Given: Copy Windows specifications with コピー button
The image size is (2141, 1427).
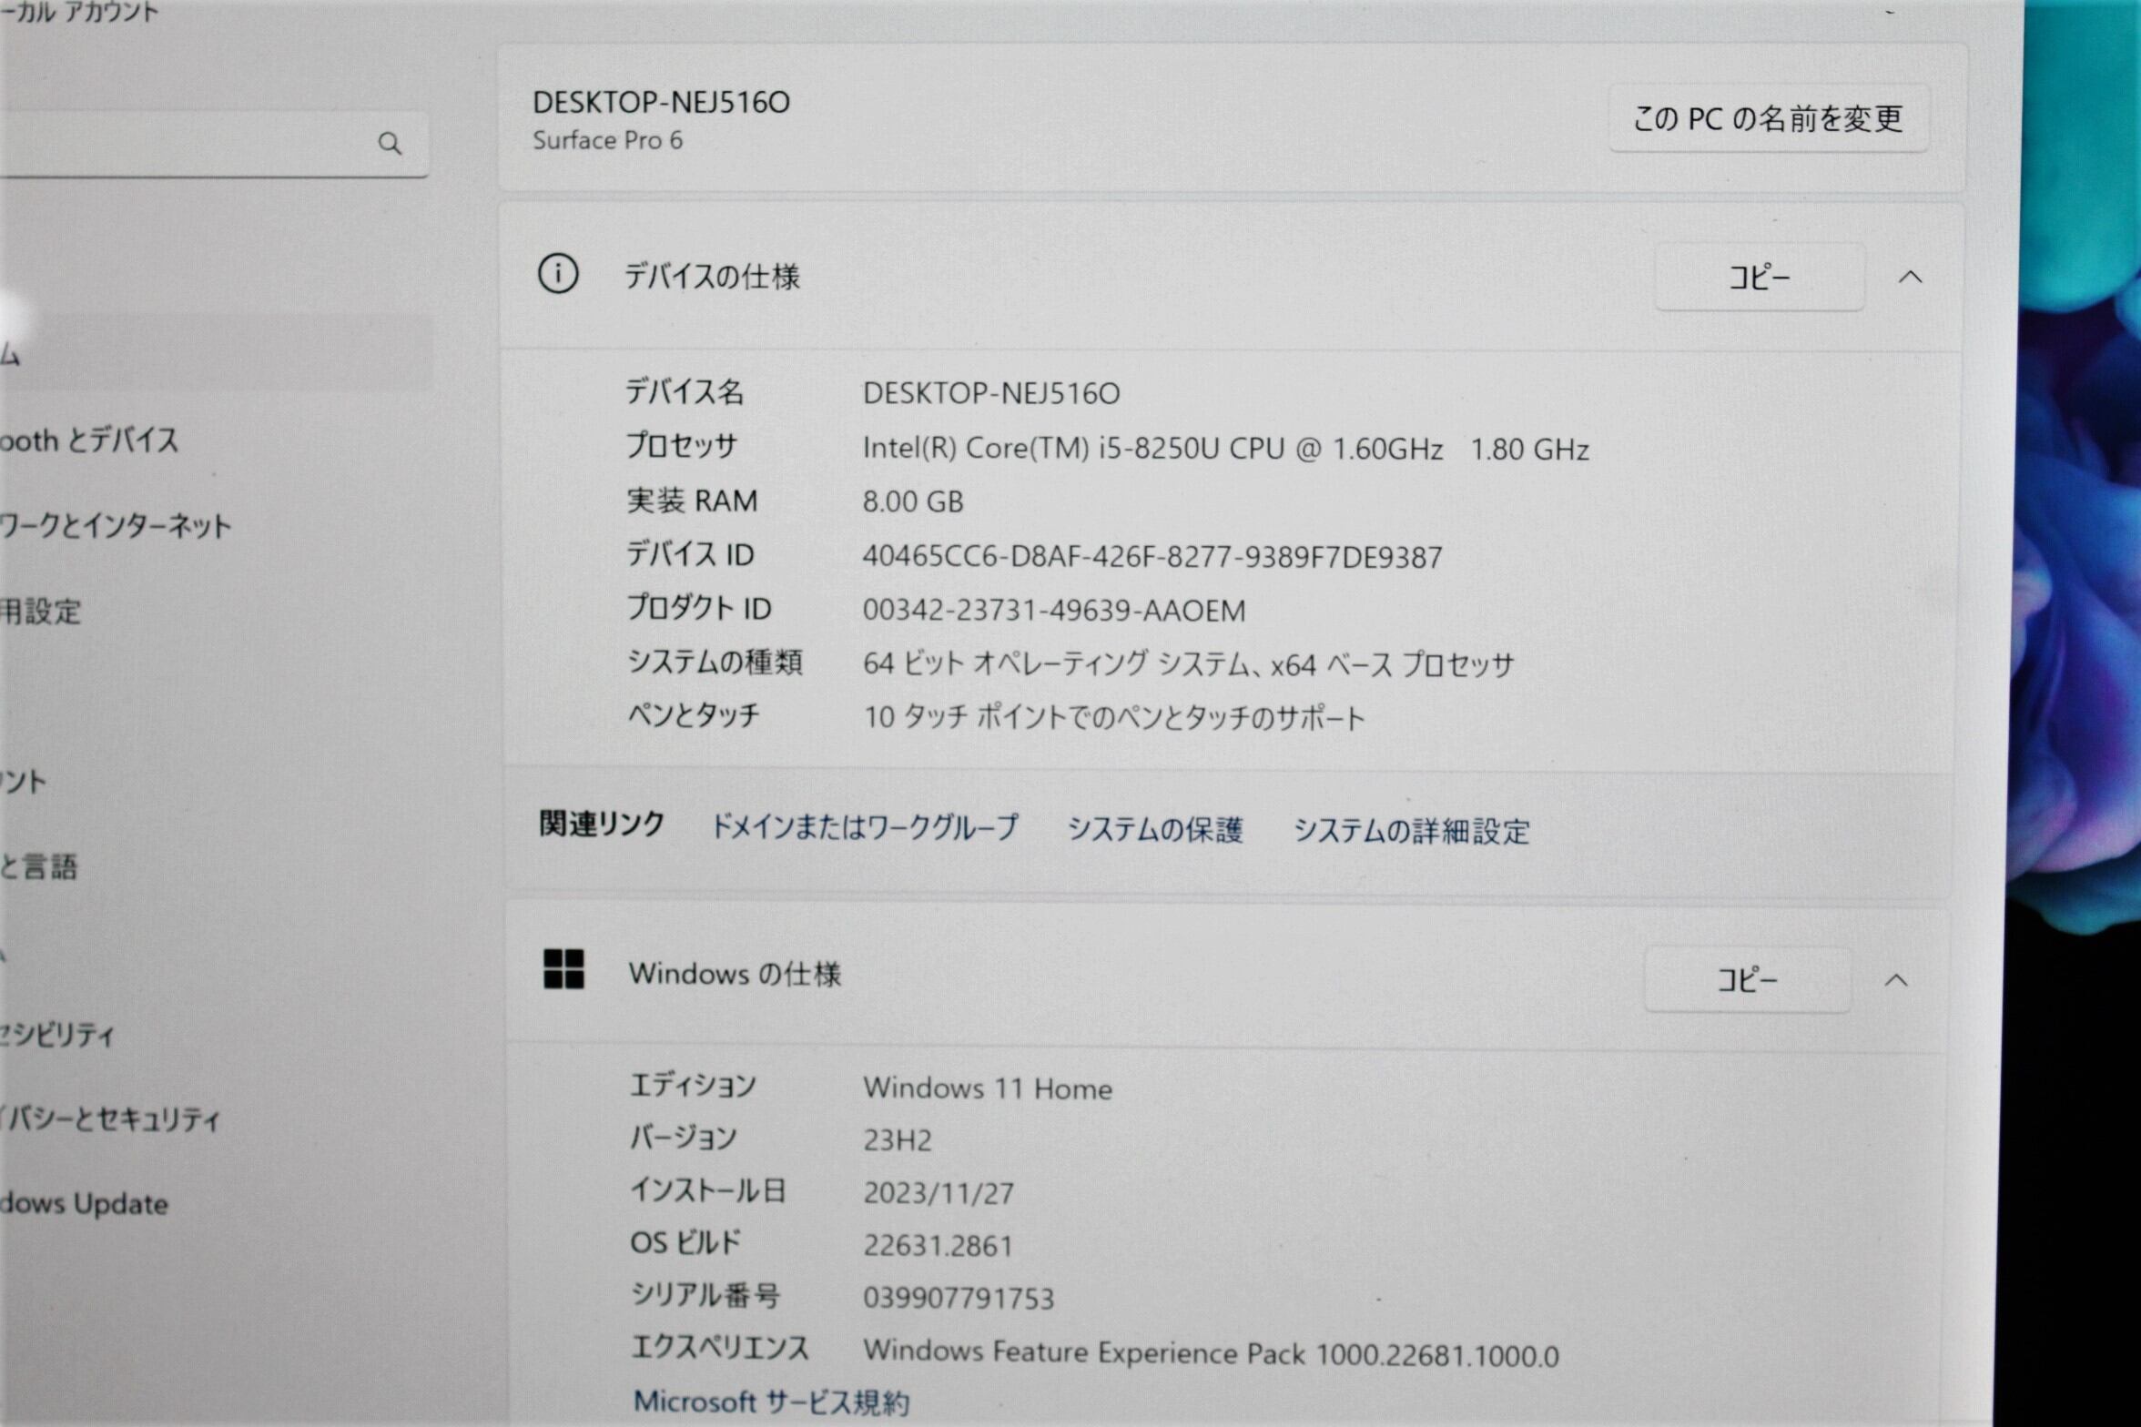Looking at the screenshot, I should [1747, 981].
